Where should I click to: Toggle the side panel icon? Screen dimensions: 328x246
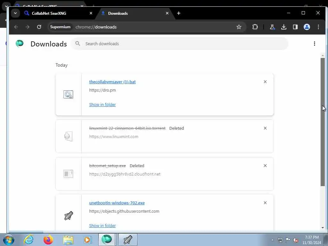pos(295,27)
